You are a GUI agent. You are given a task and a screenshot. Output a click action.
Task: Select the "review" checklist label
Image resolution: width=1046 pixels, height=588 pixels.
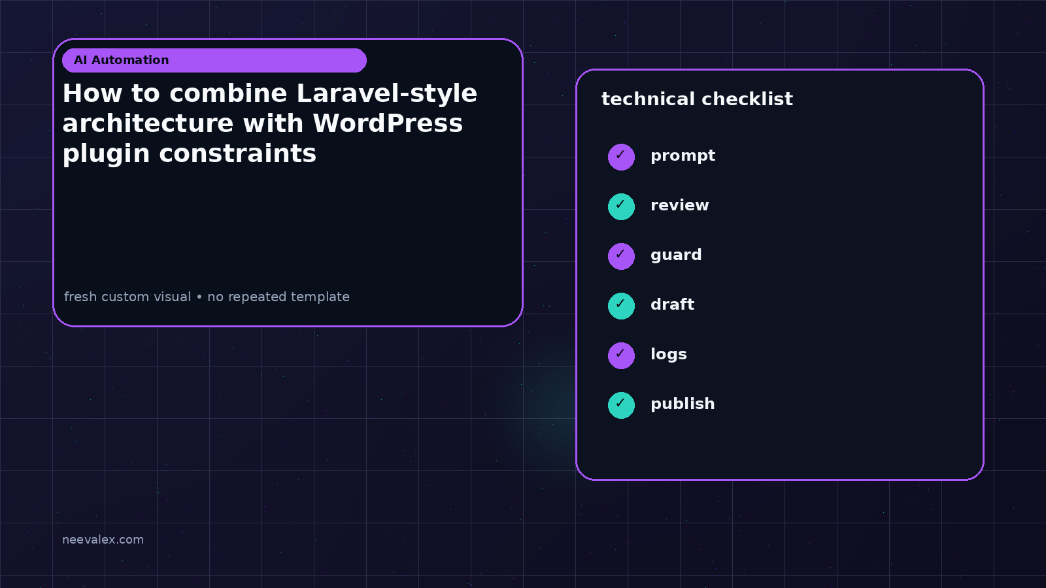[x=679, y=205]
